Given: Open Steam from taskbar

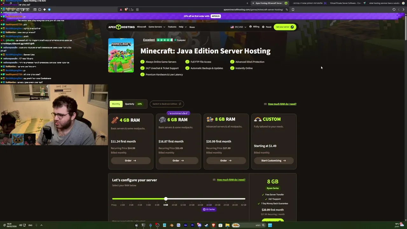Looking at the screenshot, I should click(x=206, y=225).
